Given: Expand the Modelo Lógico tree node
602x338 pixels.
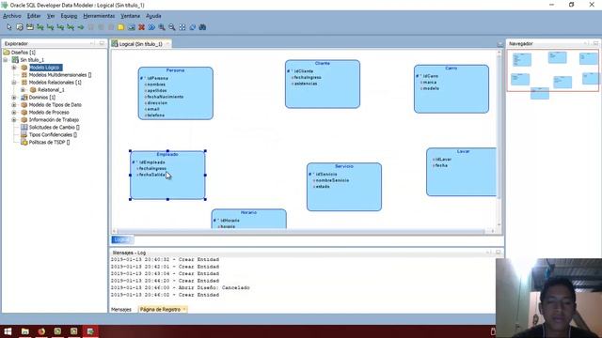Looking at the screenshot, I should (14, 68).
